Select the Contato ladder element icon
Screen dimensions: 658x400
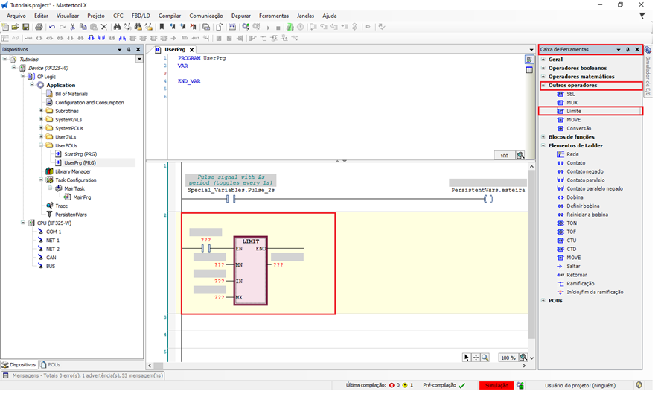pyautogui.click(x=559, y=162)
